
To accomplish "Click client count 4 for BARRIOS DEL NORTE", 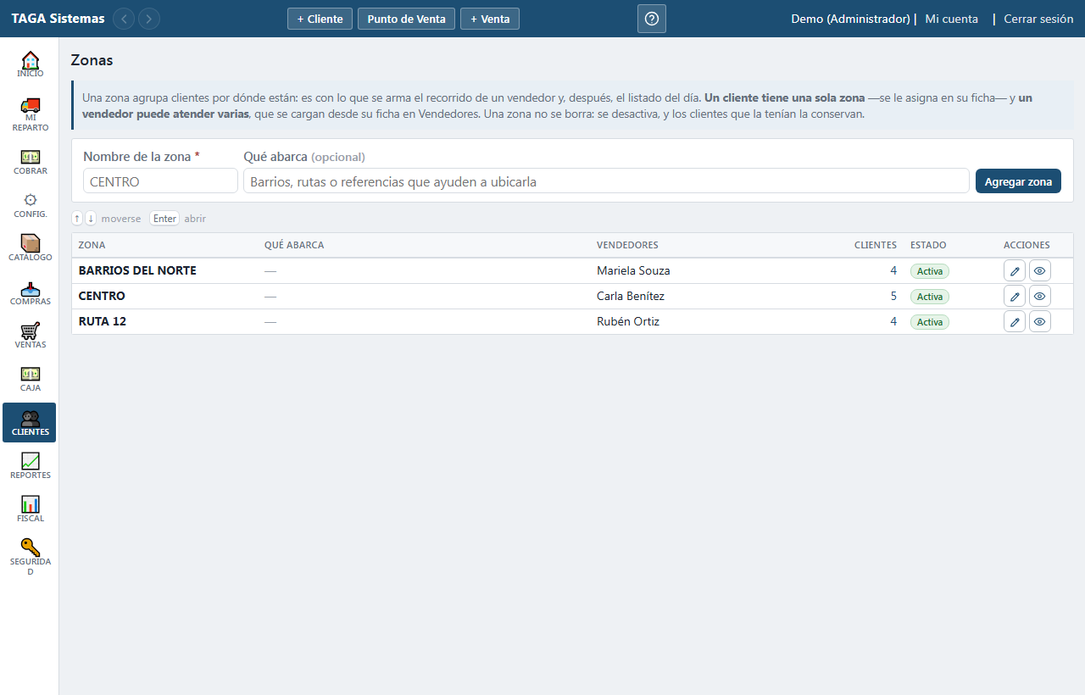I will click(893, 271).
